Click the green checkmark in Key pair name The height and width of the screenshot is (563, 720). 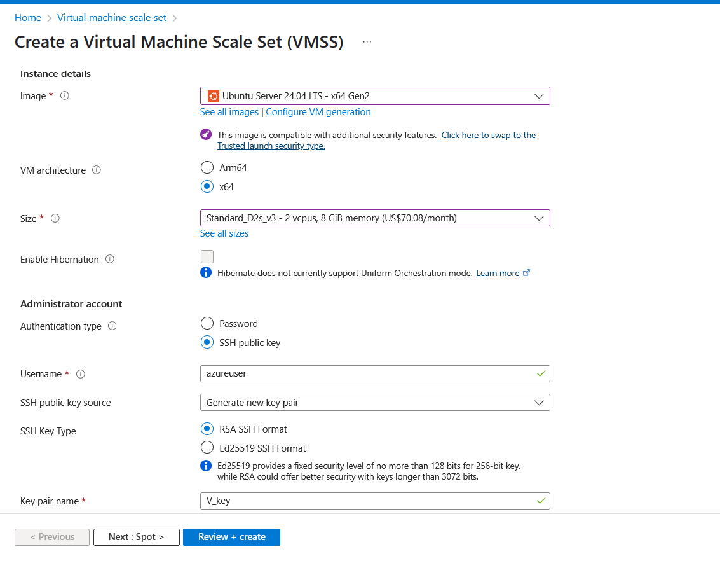[x=541, y=501]
